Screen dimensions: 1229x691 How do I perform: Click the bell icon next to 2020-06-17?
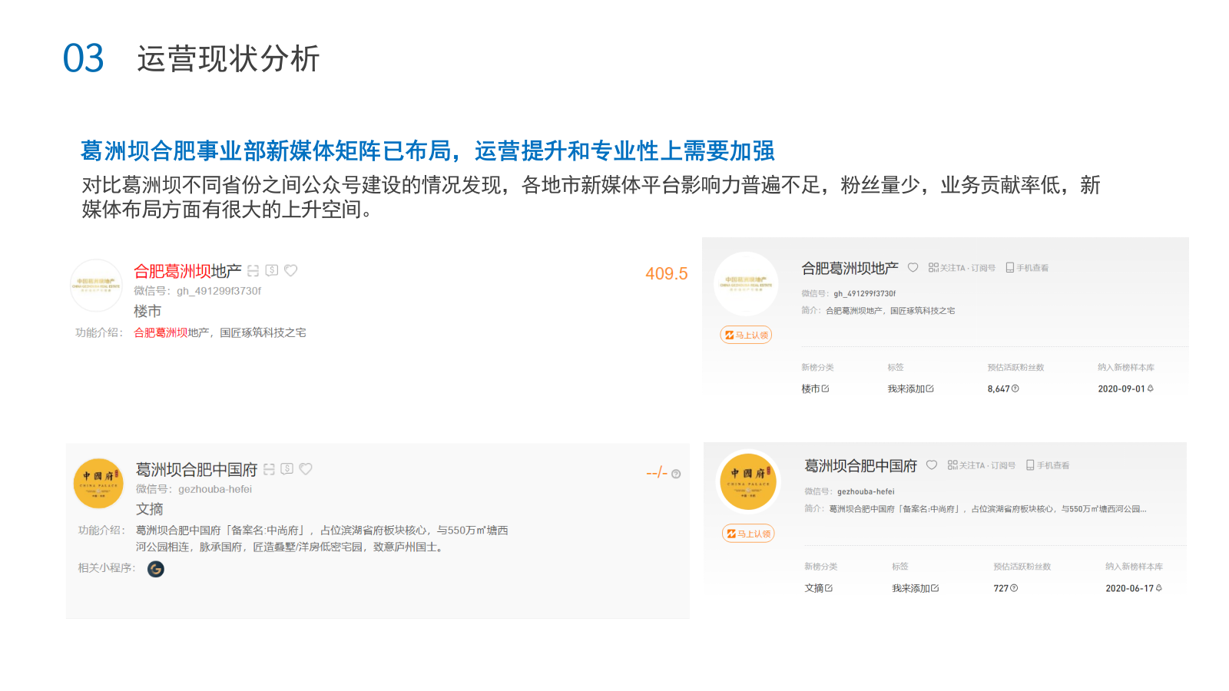pyautogui.click(x=1158, y=588)
